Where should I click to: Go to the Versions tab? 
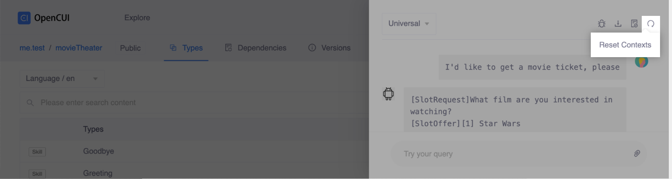click(329, 48)
